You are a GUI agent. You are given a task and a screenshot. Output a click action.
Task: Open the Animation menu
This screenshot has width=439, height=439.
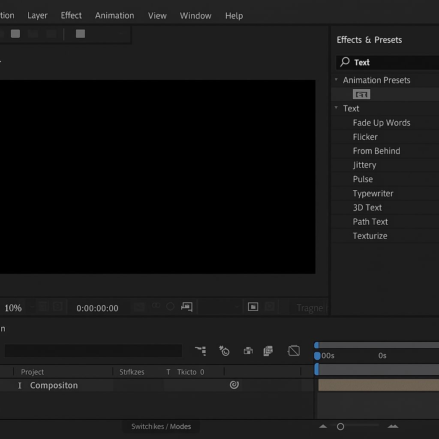click(x=114, y=15)
